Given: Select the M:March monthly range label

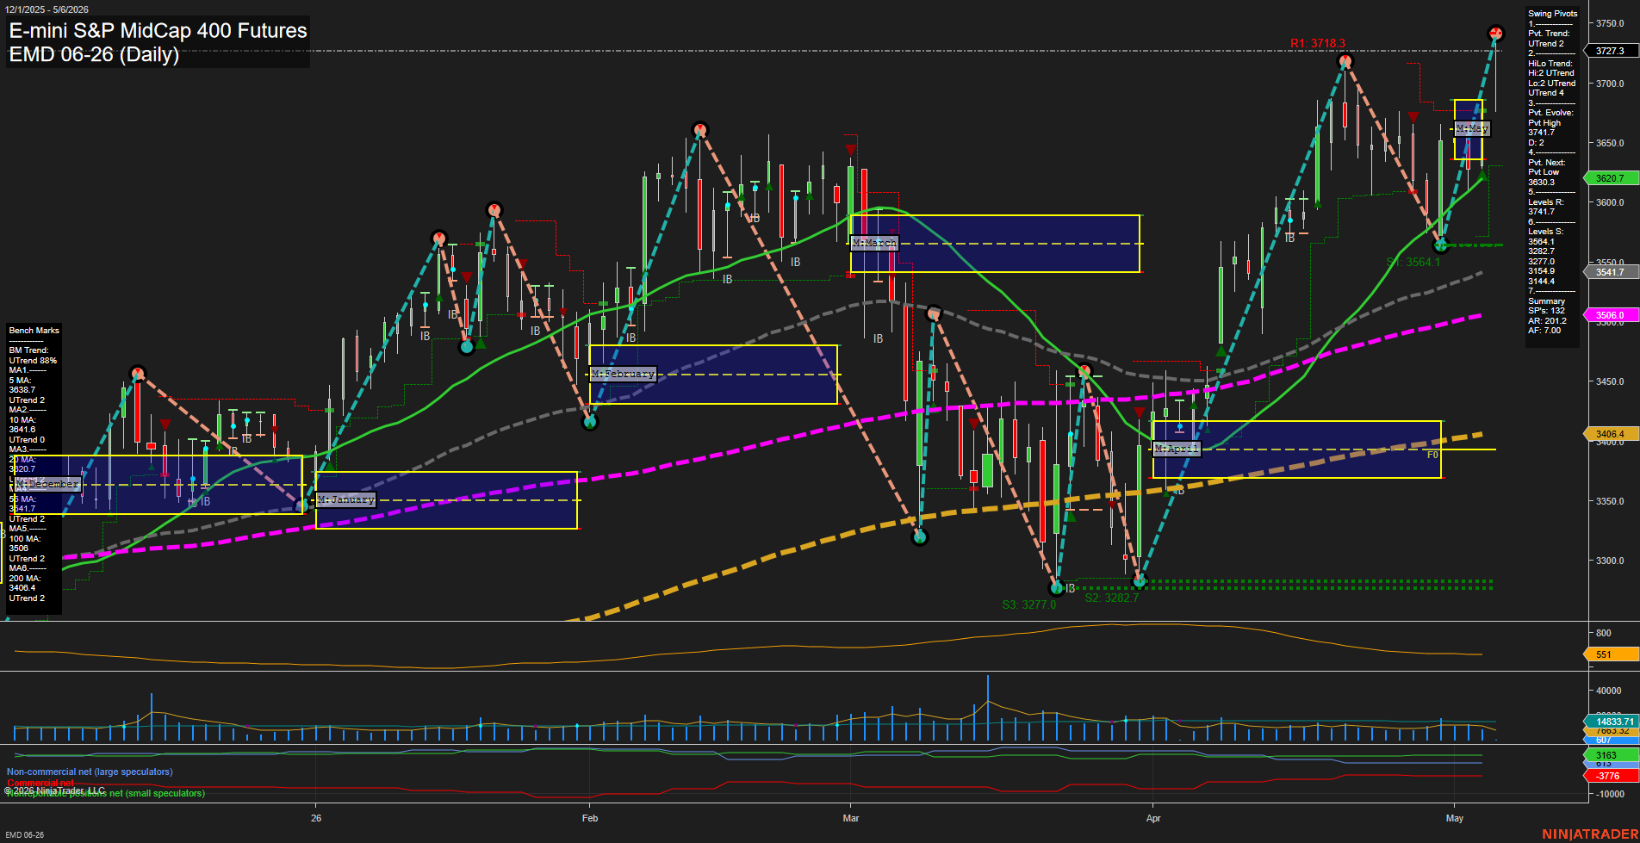Looking at the screenshot, I should click(874, 243).
